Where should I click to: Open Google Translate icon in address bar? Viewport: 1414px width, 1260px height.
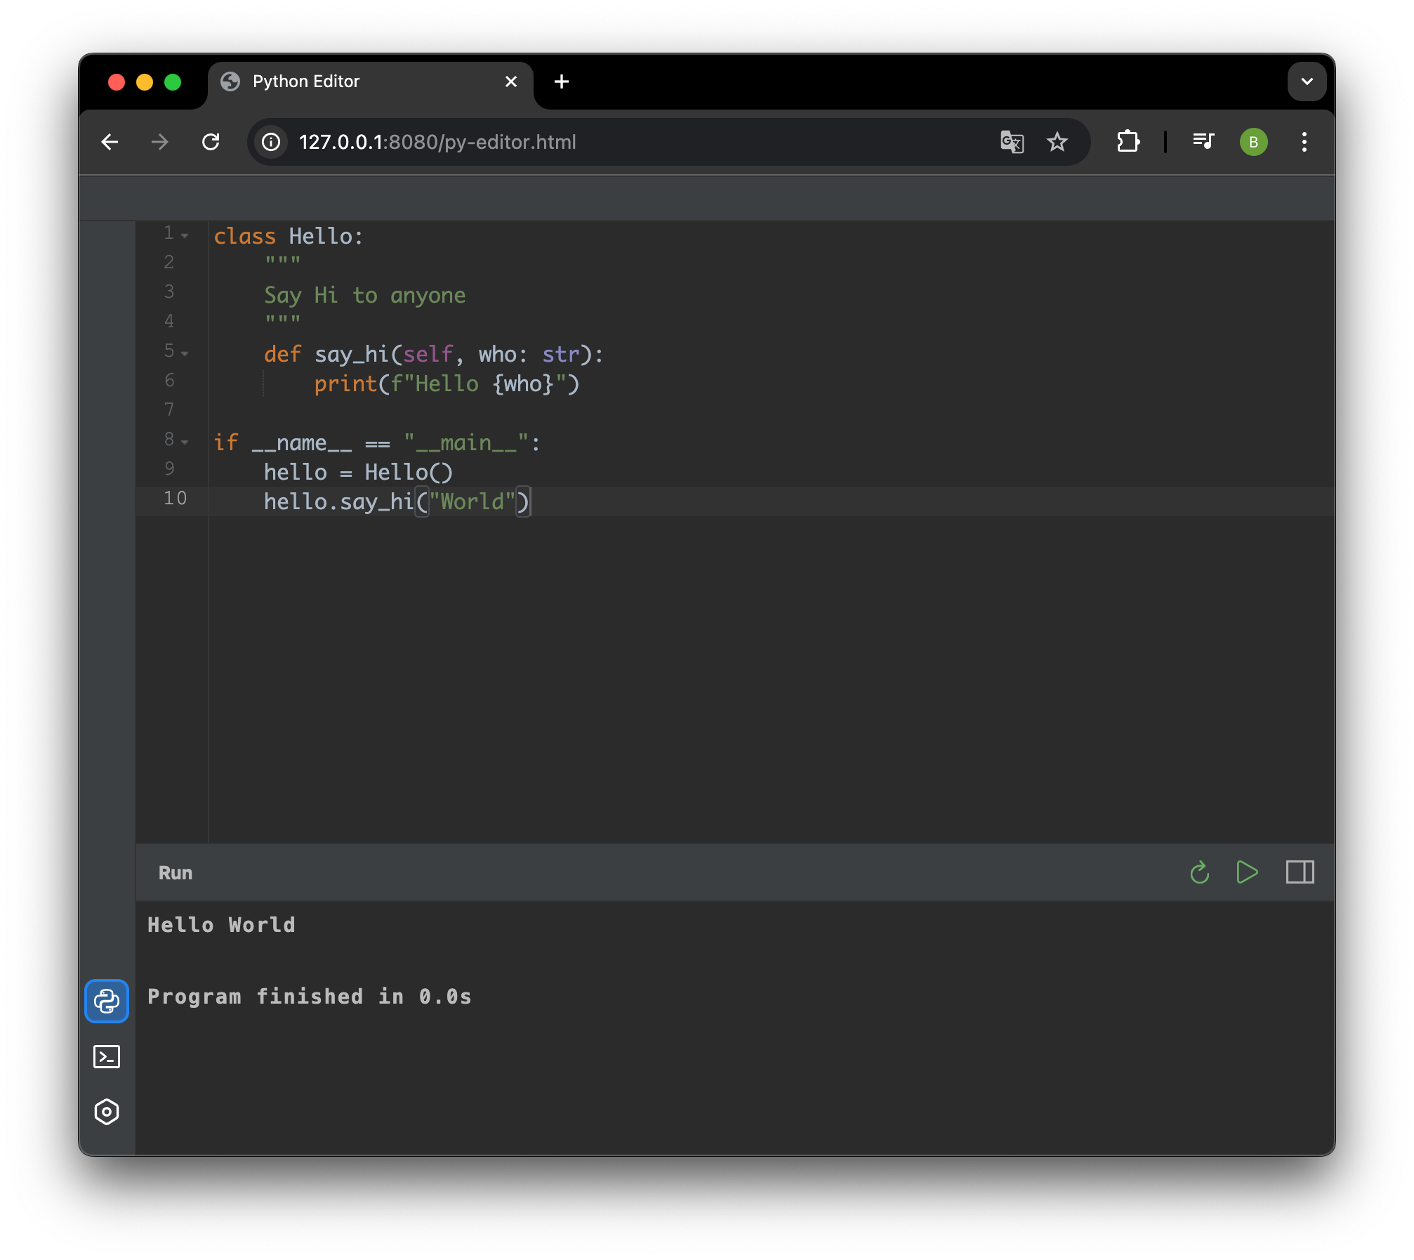pyautogui.click(x=1012, y=142)
